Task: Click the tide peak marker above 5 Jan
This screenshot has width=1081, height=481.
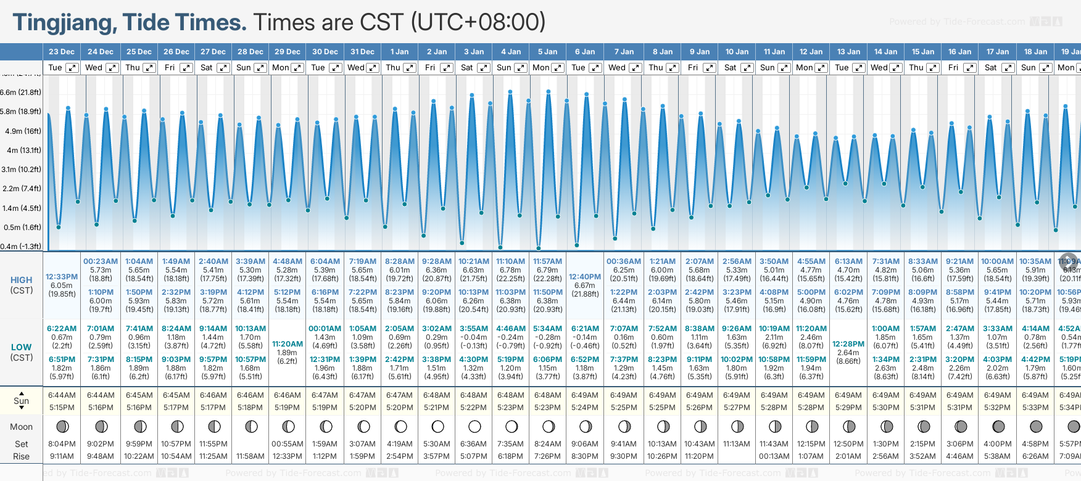Action: [x=548, y=91]
